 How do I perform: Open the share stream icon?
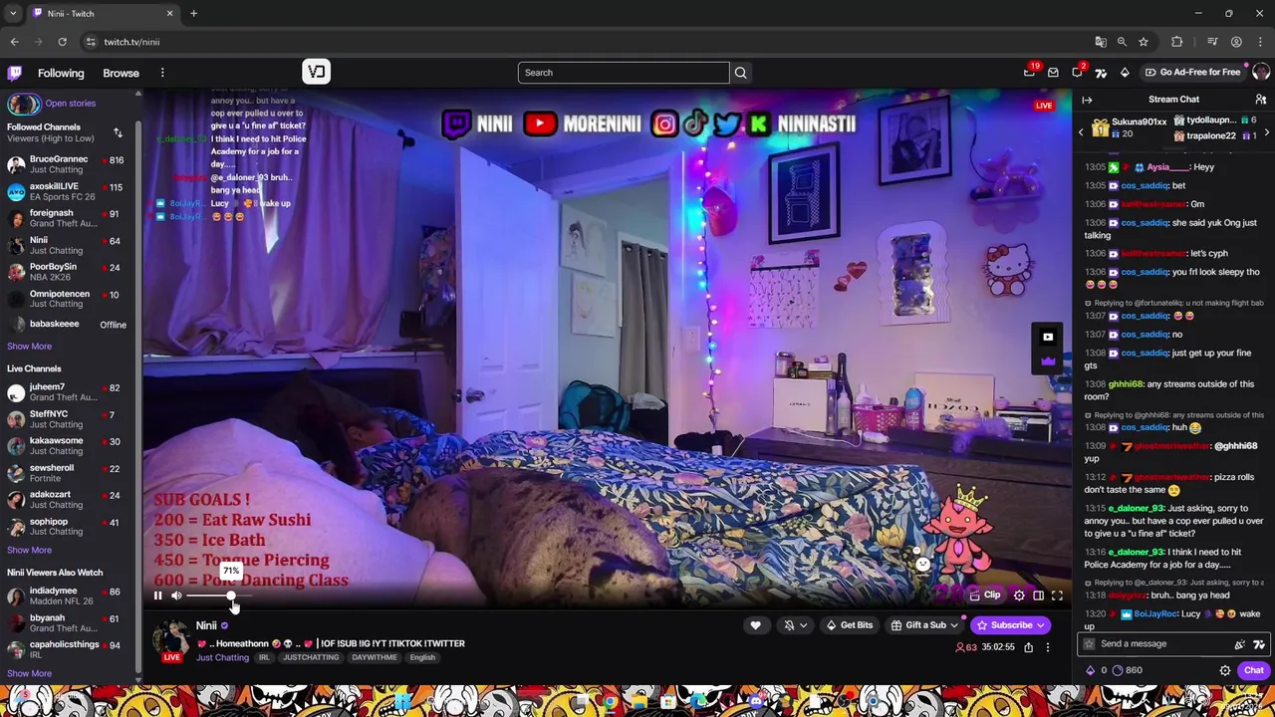(1028, 647)
